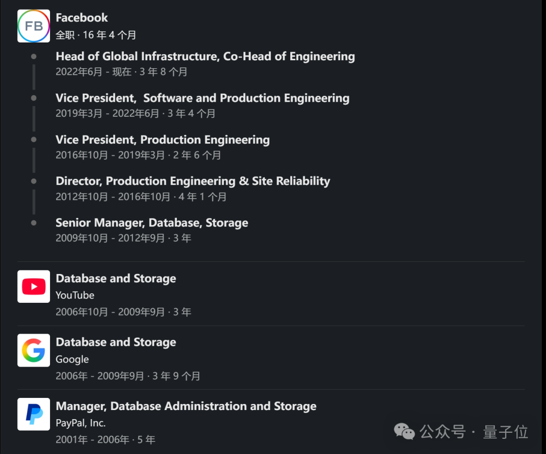Open the Google Database and Storage title
546x454 pixels.
tap(116, 342)
